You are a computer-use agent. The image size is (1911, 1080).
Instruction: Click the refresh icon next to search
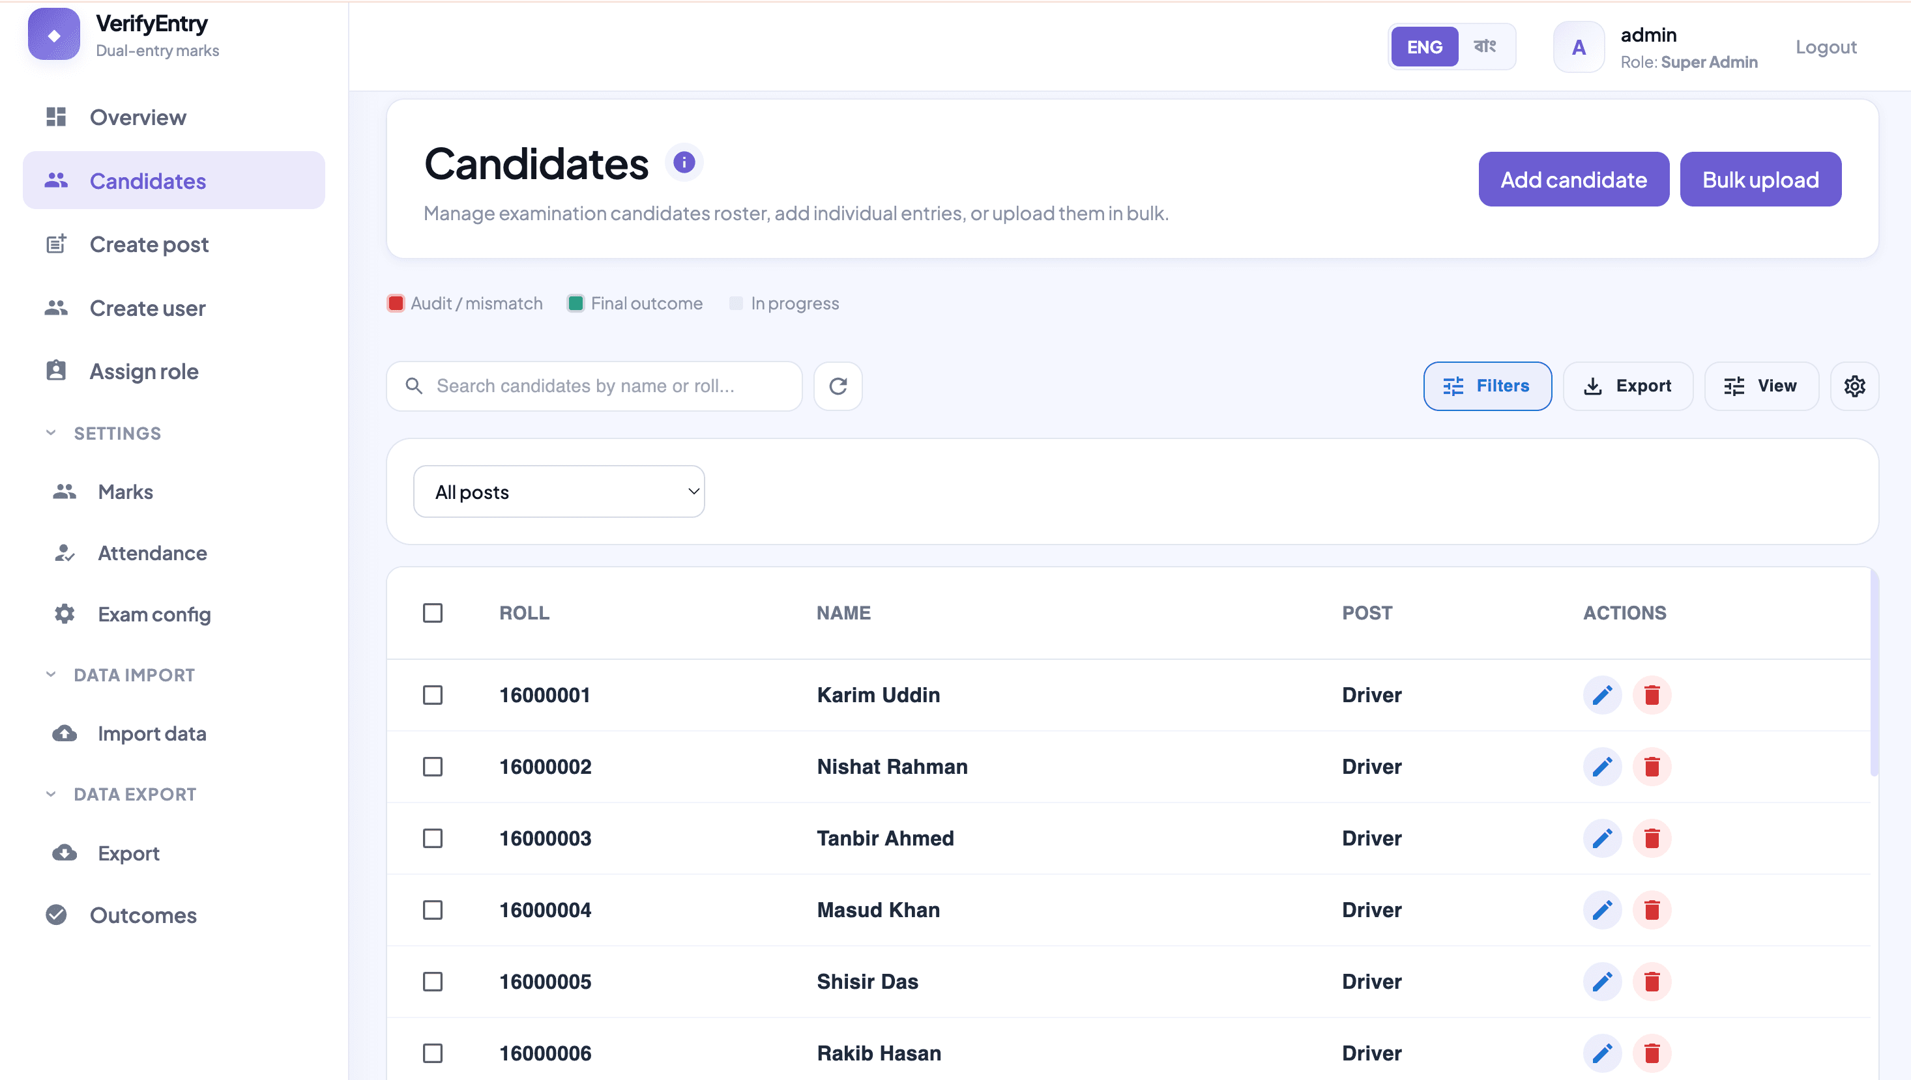(838, 386)
